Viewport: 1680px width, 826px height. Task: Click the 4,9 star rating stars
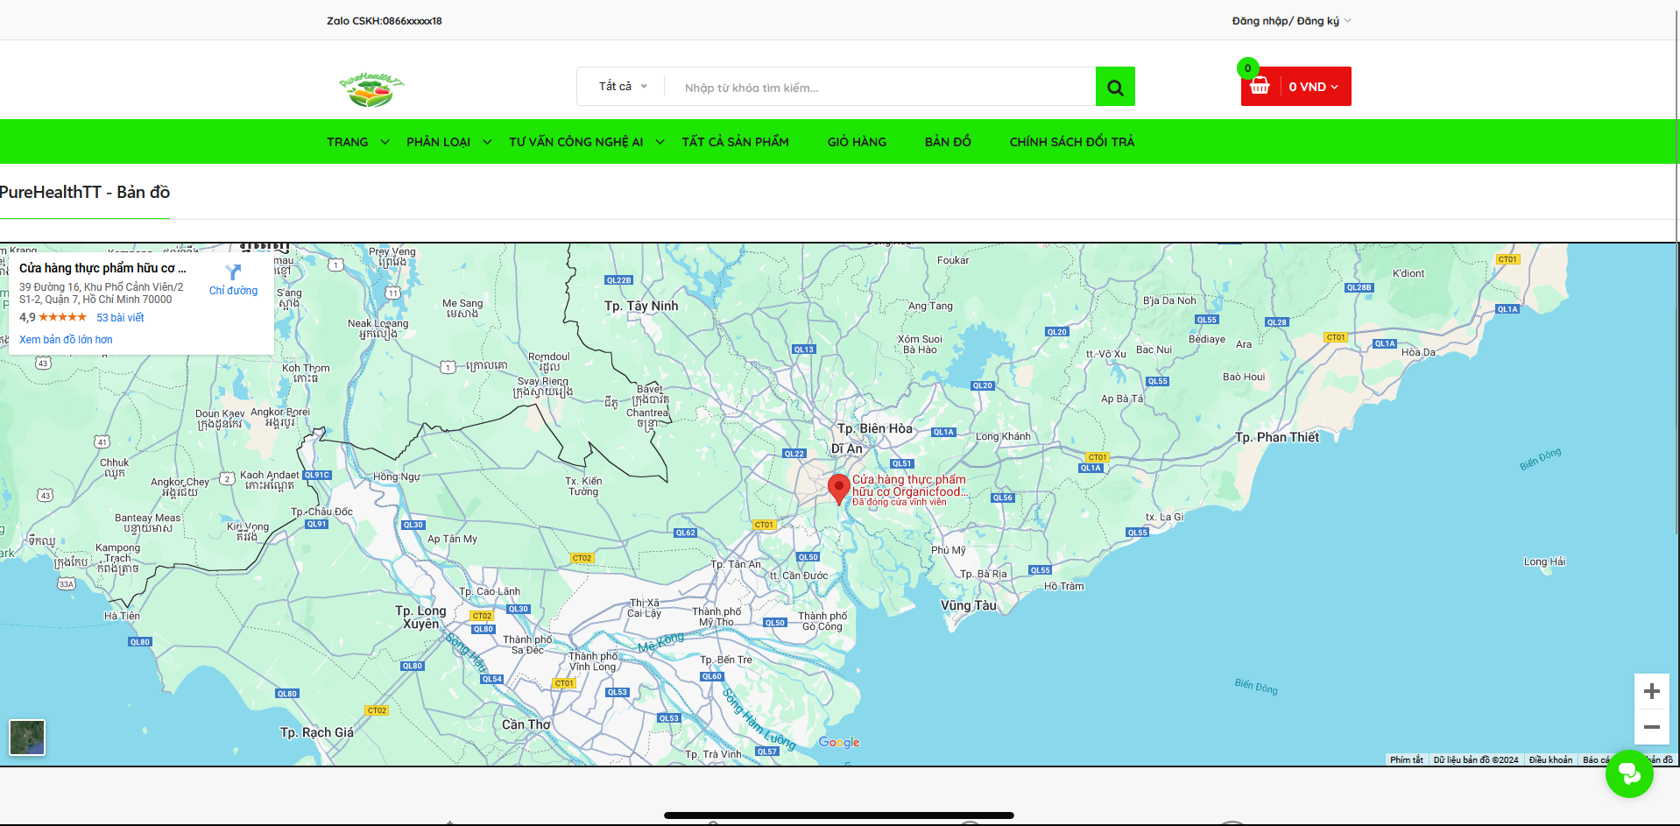[x=62, y=317]
